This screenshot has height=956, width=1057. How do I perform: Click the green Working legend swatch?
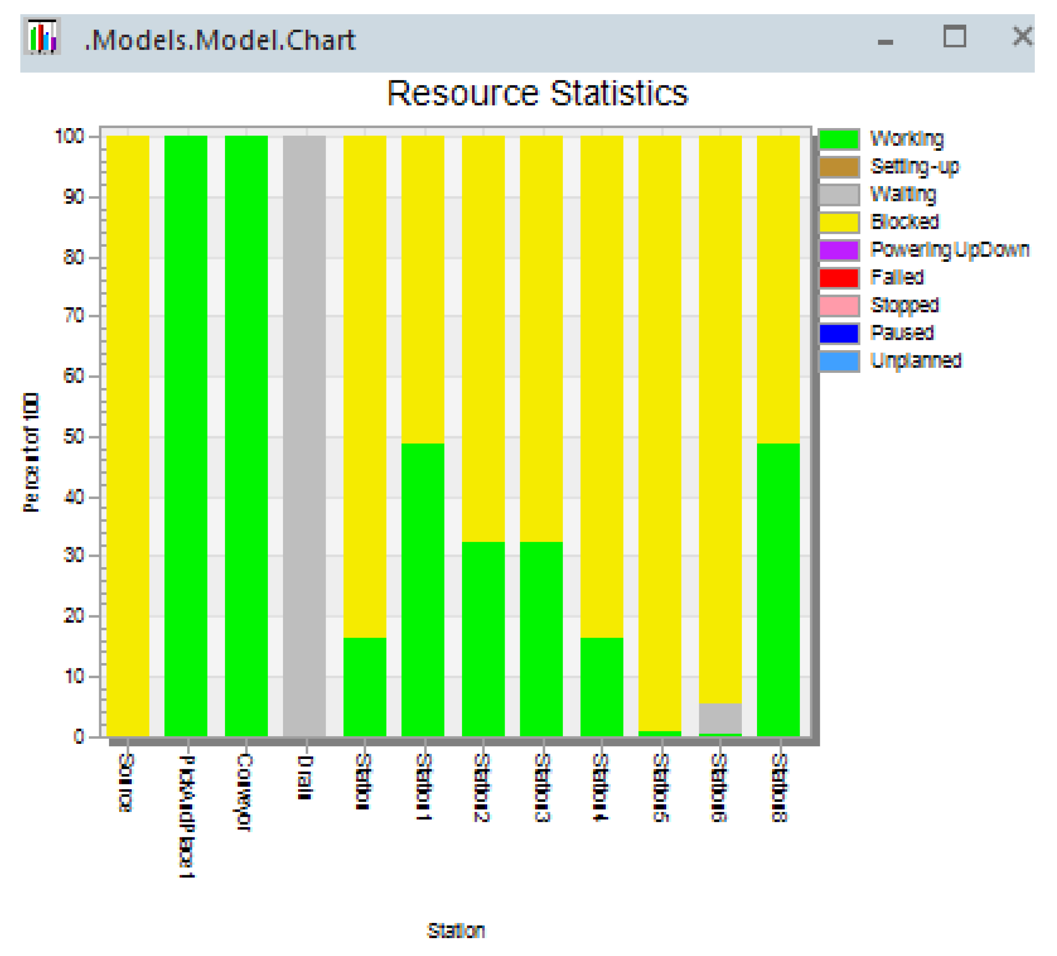tap(838, 139)
